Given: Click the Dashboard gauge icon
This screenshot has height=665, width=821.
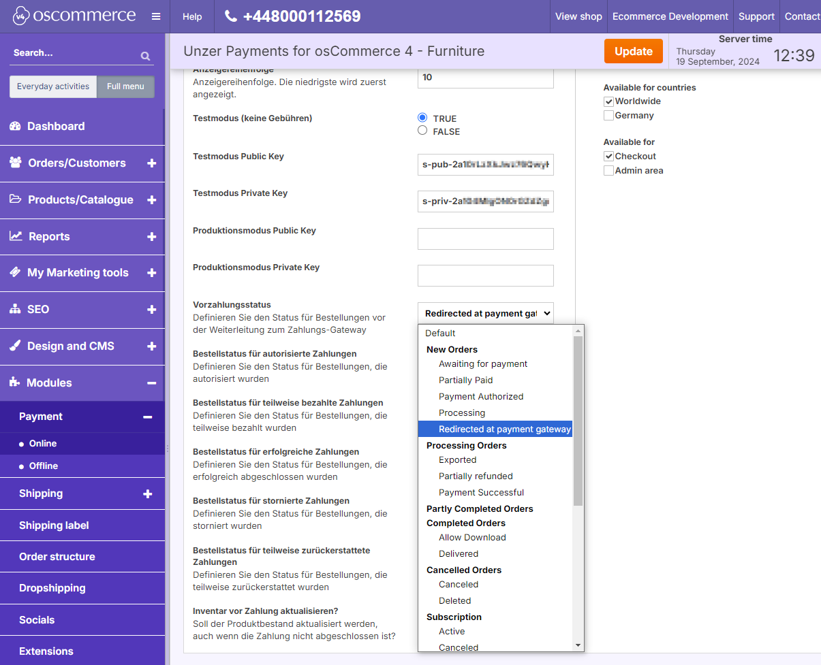Looking at the screenshot, I should (14, 126).
